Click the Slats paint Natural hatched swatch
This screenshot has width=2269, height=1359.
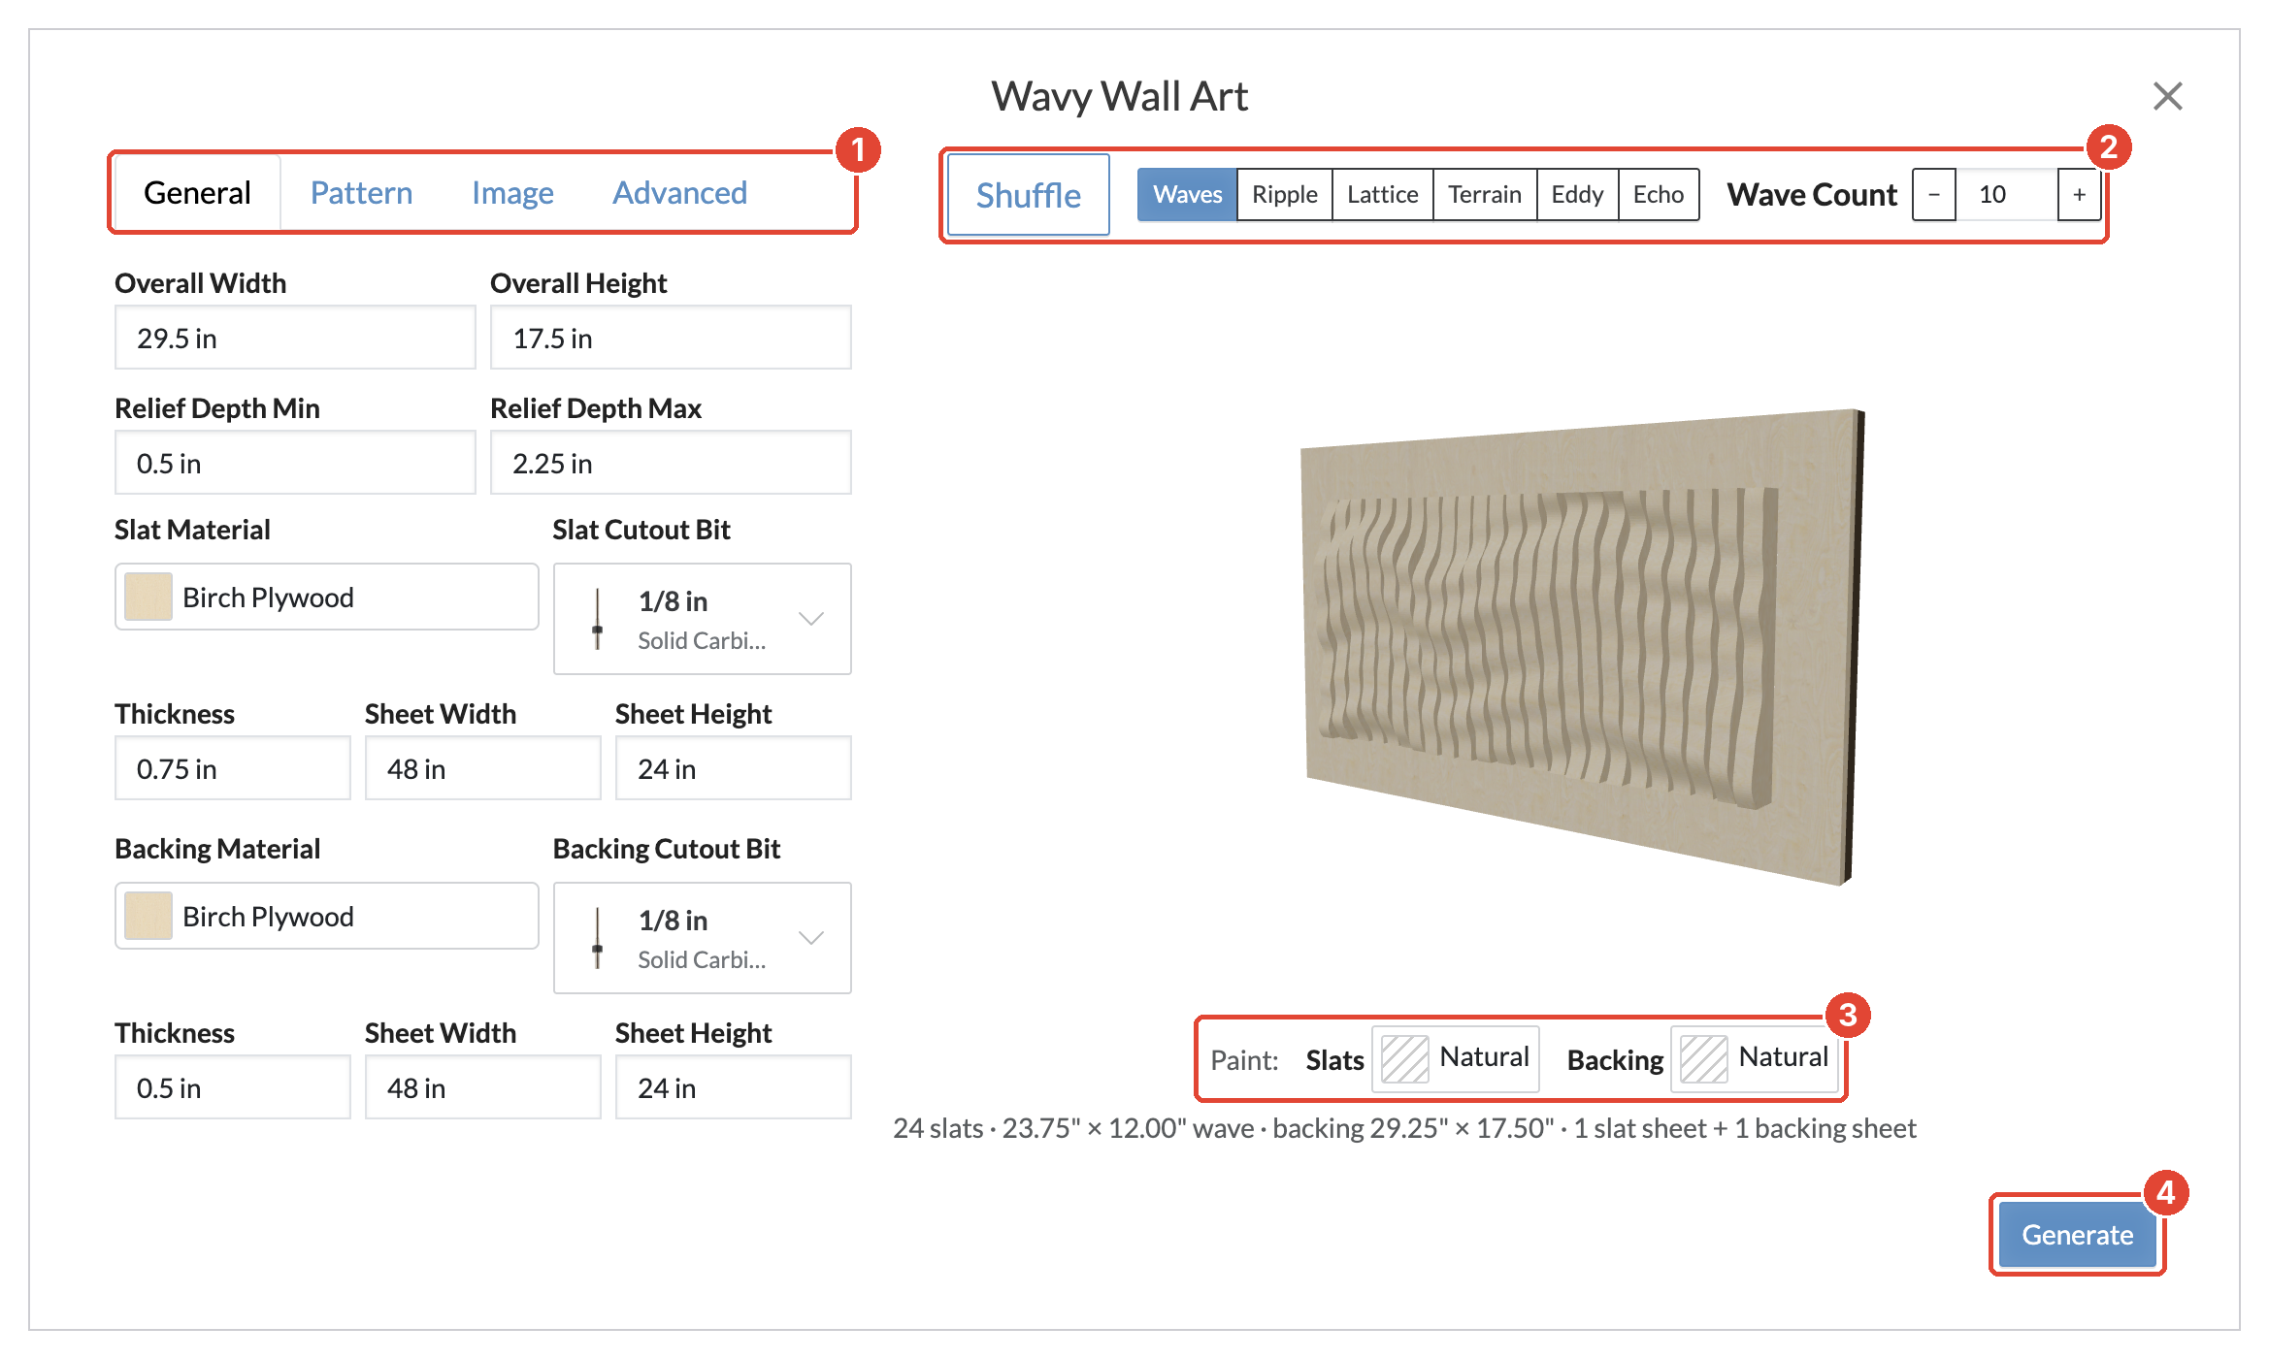1404,1058
